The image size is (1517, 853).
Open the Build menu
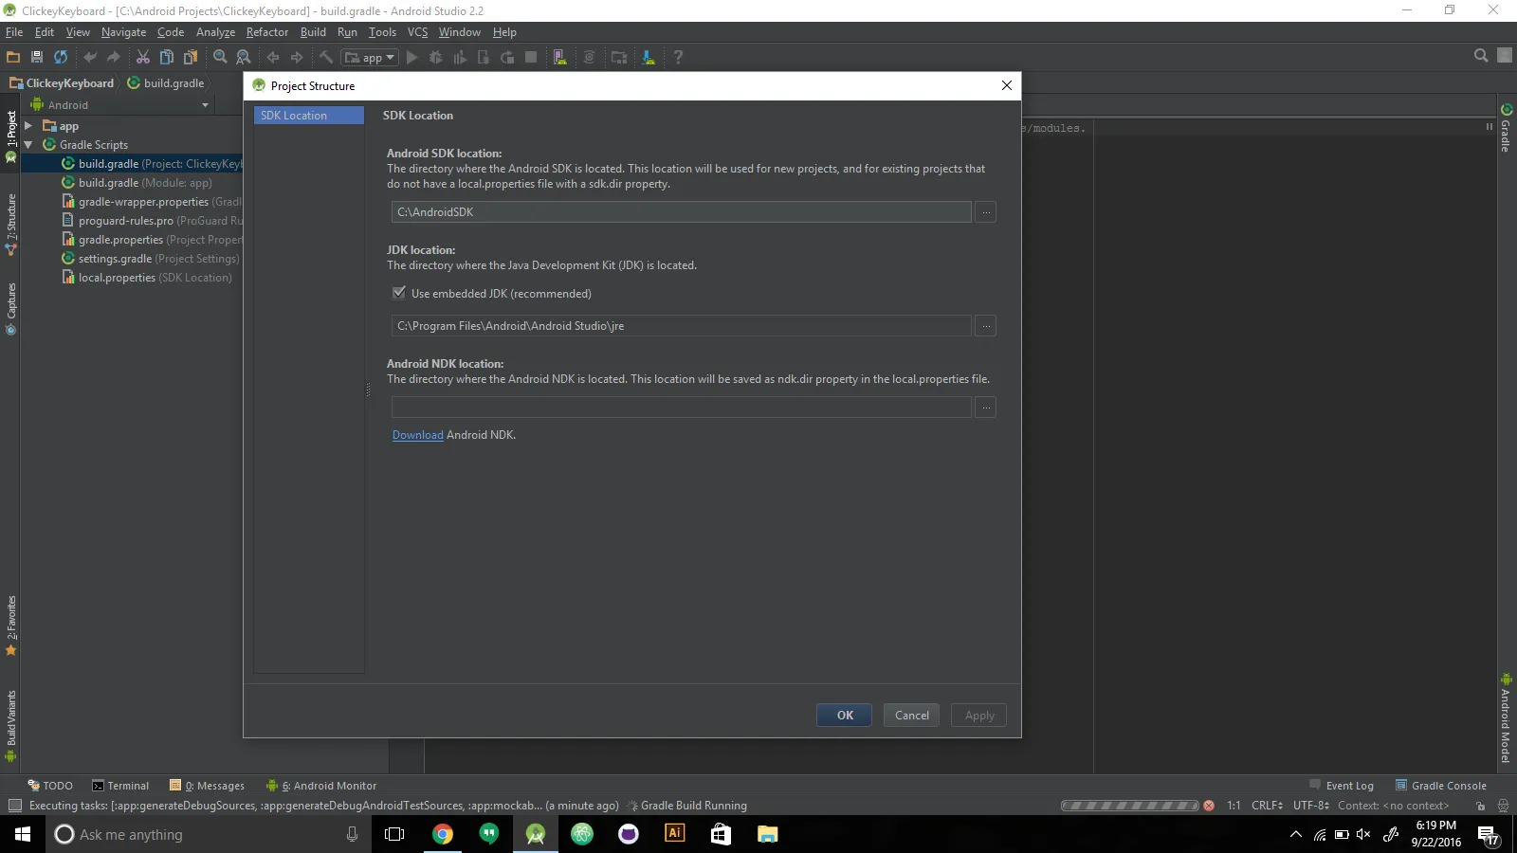(313, 32)
